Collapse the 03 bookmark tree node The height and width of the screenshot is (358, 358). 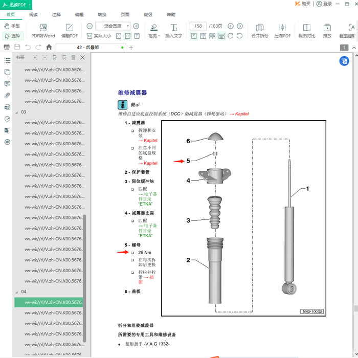click(x=16, y=112)
